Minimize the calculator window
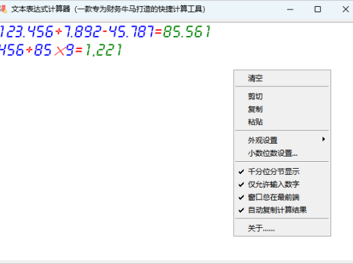 coord(290,10)
